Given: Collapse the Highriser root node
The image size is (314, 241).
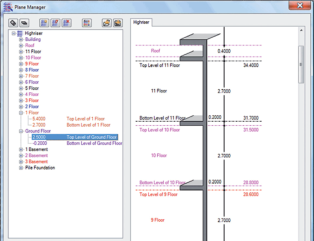Looking at the screenshot, I should (x=14, y=33).
